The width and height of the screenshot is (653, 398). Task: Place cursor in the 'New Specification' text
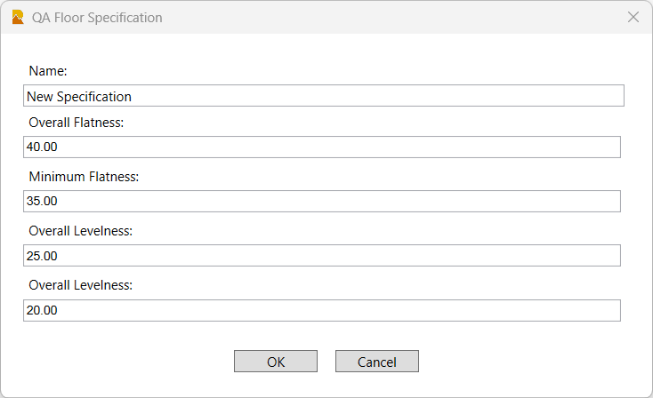pos(79,96)
